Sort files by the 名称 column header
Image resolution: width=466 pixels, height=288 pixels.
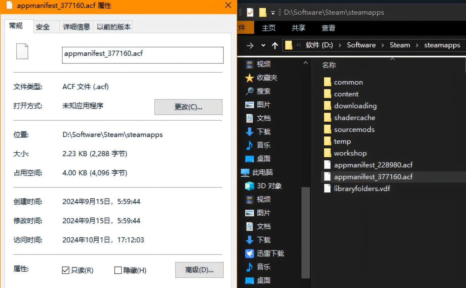tap(329, 65)
